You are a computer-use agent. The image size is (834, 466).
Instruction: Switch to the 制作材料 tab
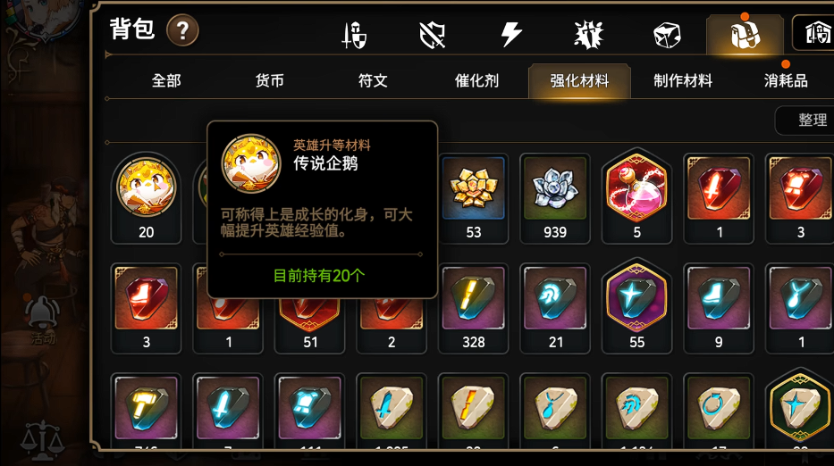pos(683,80)
